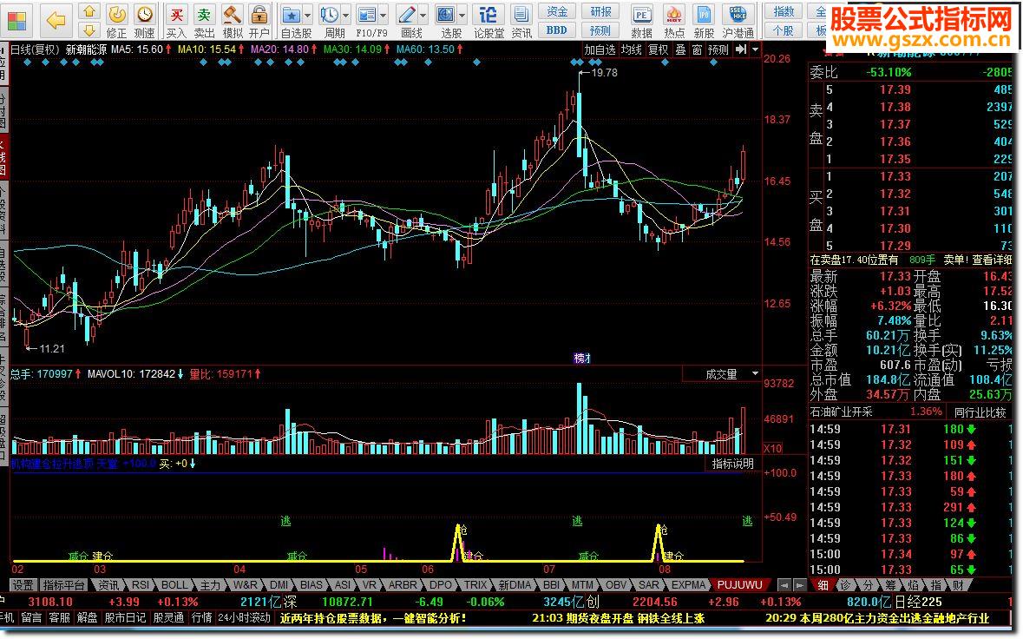
Task: Click the jump-to-end arrow icon on chart bar
Action: 740,49
